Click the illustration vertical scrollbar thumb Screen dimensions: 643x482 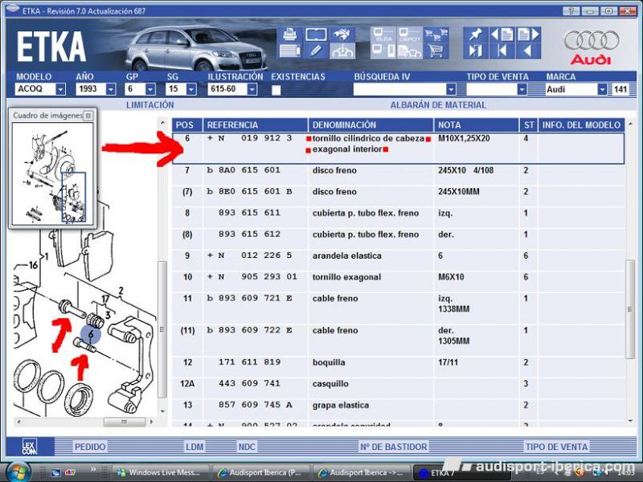pyautogui.click(x=162, y=329)
